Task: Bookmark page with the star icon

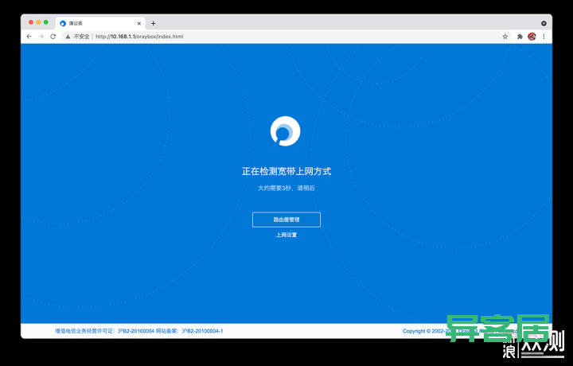Action: pyautogui.click(x=505, y=37)
